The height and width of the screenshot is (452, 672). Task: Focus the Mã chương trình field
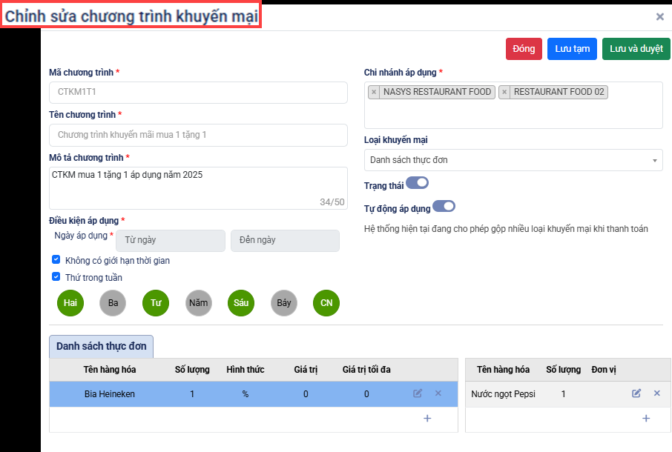(x=199, y=93)
